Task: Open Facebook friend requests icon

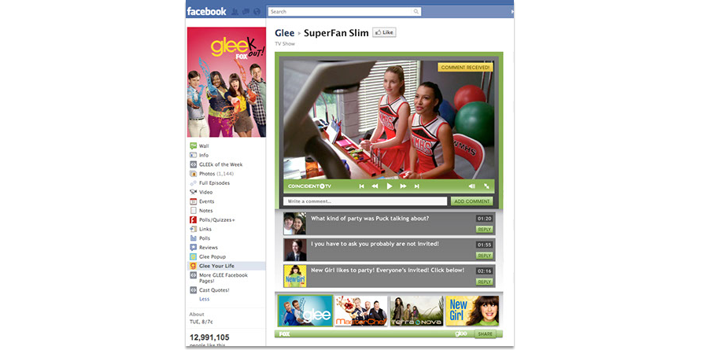Action: point(236,12)
